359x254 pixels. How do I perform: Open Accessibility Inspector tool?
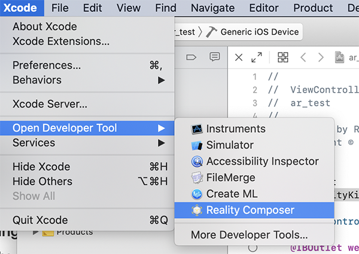(262, 161)
